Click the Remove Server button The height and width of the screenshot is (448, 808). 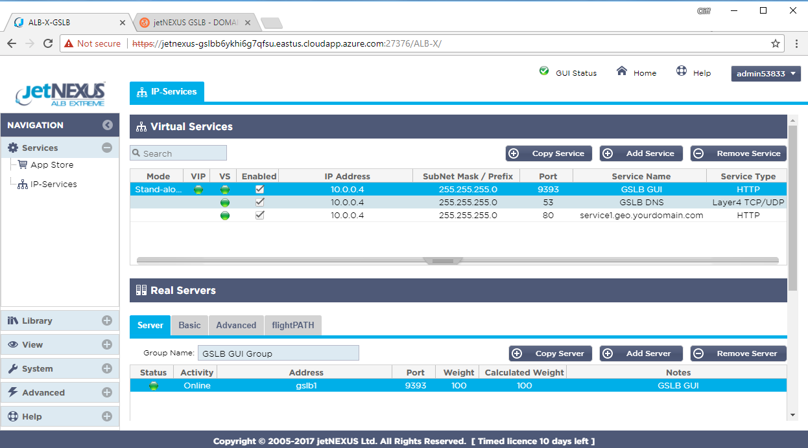[x=738, y=353]
